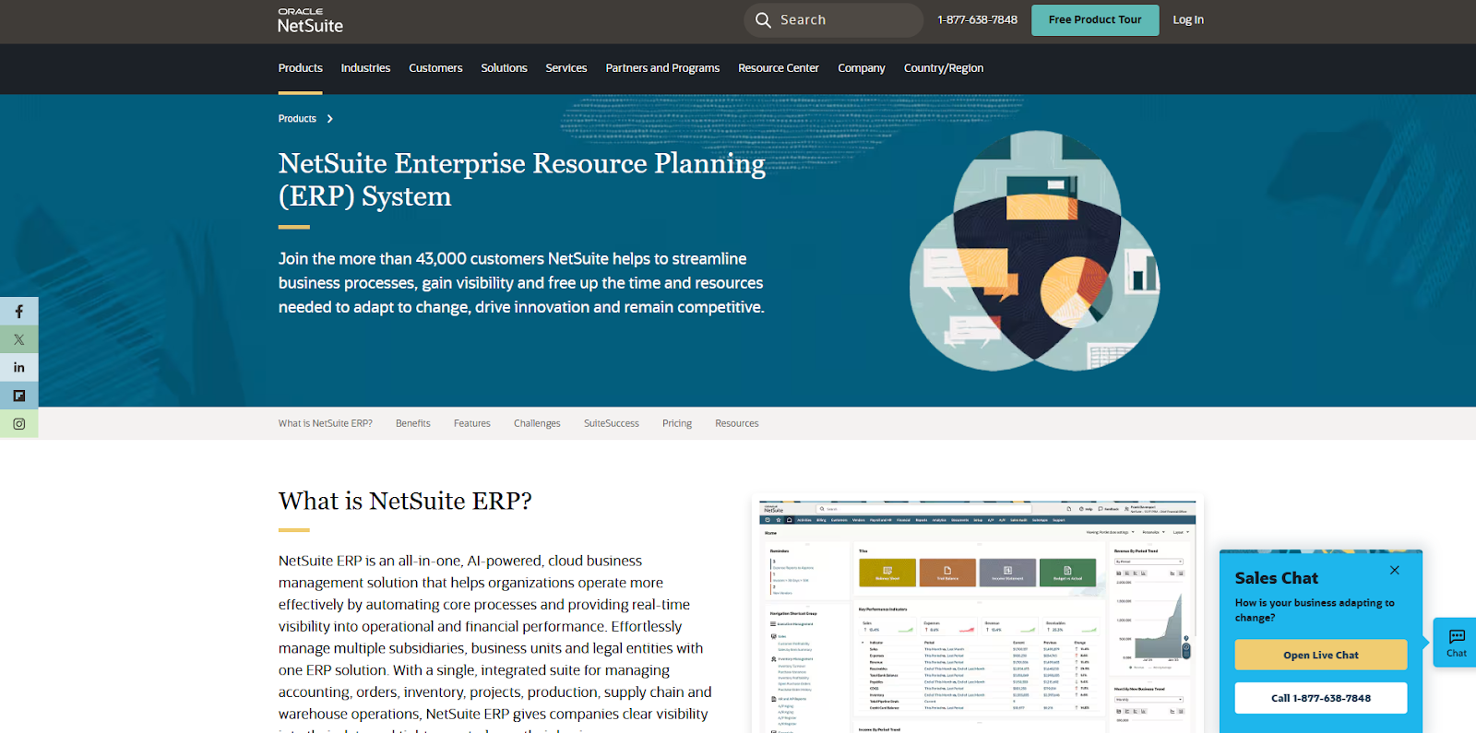Open the Solutions menu
This screenshot has height=733, width=1476.
(504, 68)
